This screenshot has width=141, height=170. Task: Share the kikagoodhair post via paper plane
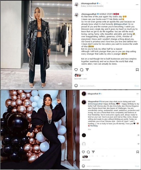pos(93,152)
